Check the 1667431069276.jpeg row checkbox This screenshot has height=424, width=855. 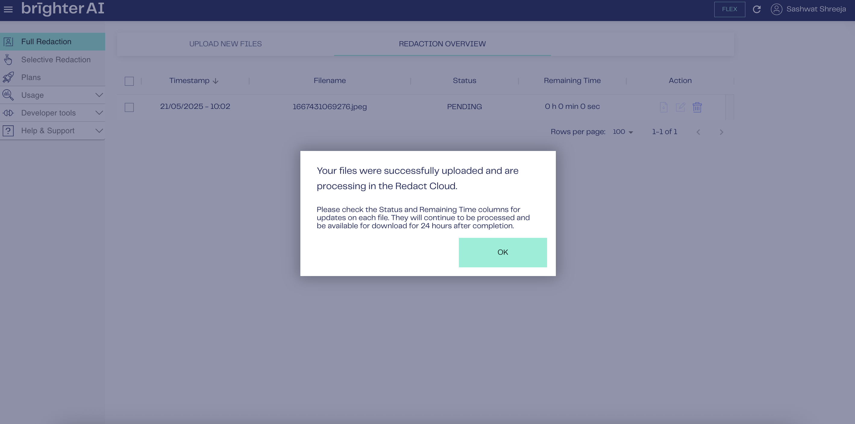(x=129, y=107)
